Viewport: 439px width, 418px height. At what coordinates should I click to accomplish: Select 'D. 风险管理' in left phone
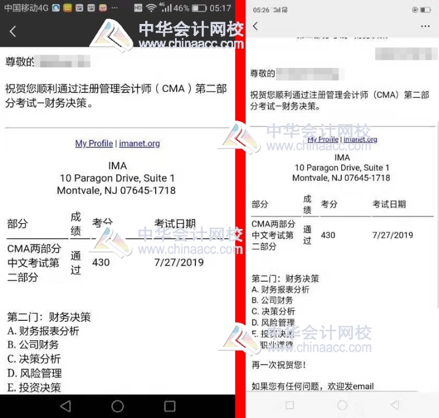tap(35, 373)
